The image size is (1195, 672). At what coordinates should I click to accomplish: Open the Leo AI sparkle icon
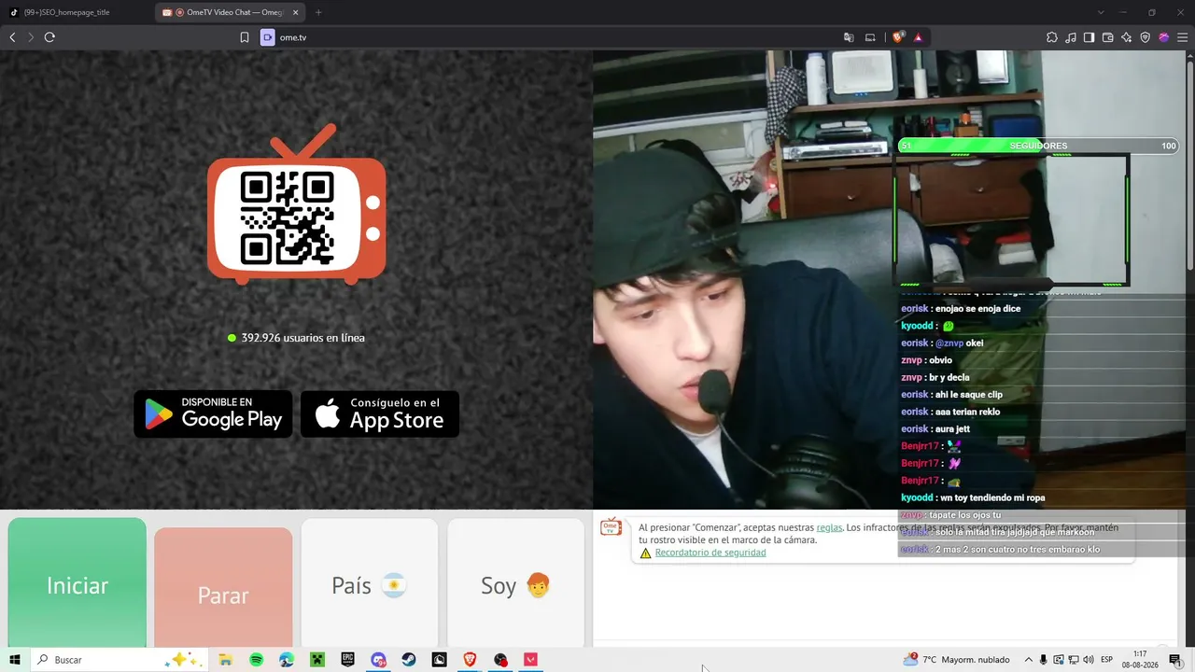click(1127, 37)
